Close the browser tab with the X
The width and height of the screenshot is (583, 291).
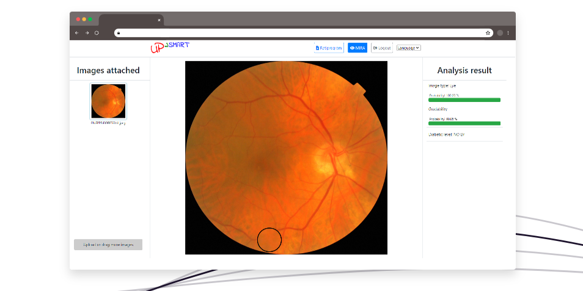coord(159,20)
